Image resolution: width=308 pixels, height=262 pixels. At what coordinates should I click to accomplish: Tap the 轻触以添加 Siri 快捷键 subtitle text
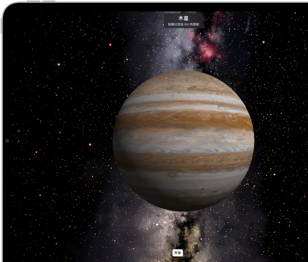click(183, 24)
